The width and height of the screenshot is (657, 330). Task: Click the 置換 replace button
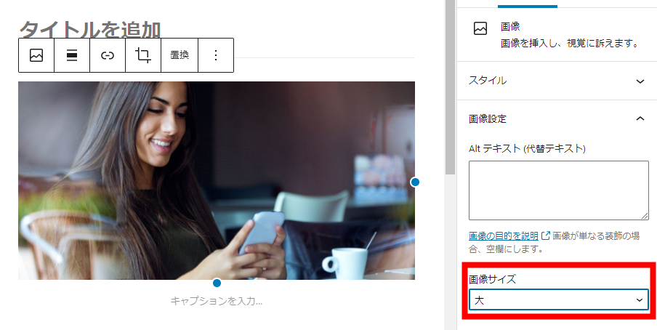pyautogui.click(x=180, y=55)
